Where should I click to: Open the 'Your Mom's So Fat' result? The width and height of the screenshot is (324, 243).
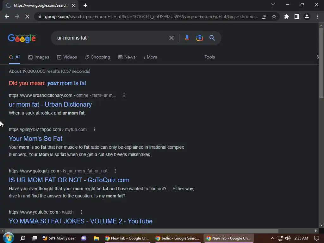coord(35,139)
